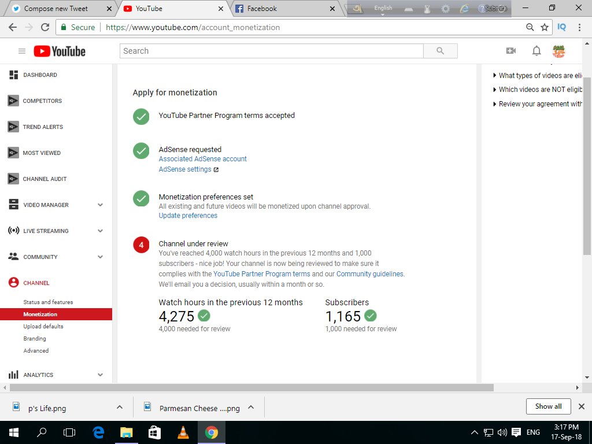Open Microsoft Store from taskbar
The image size is (592, 444).
click(154, 432)
